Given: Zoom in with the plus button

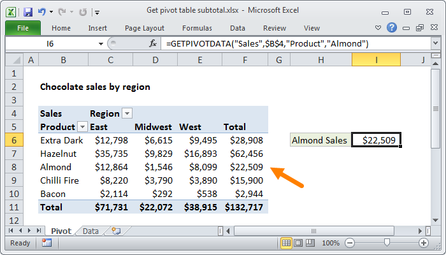Looking at the screenshot, I should coord(423,243).
